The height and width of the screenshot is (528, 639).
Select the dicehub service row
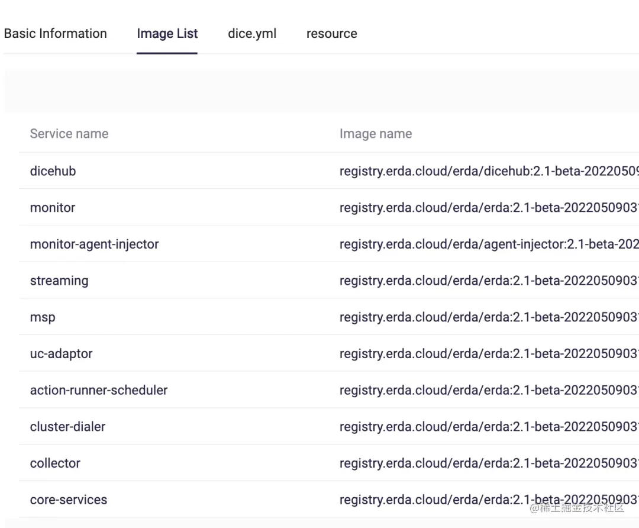(x=329, y=171)
